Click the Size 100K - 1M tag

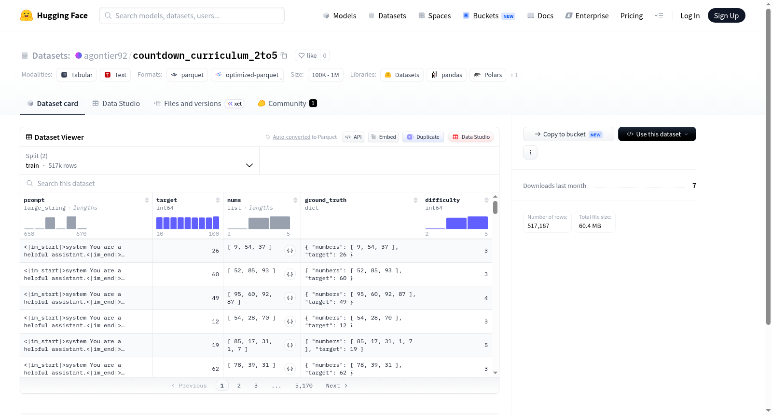point(325,75)
